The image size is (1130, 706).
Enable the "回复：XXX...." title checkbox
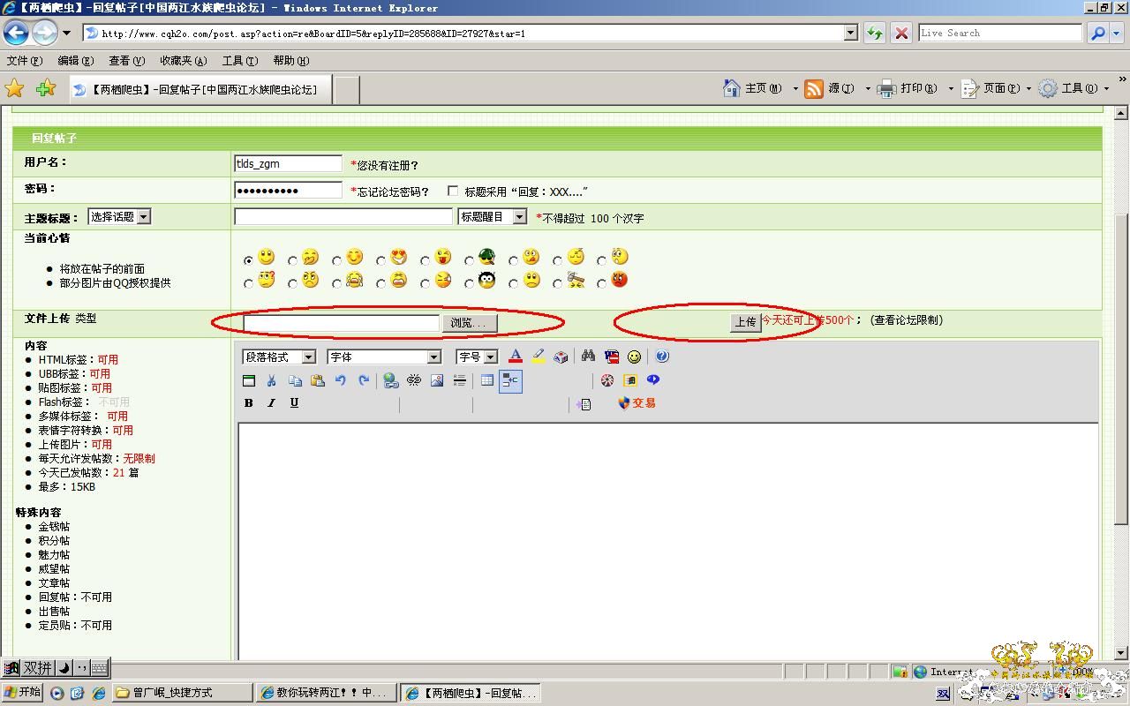click(453, 191)
